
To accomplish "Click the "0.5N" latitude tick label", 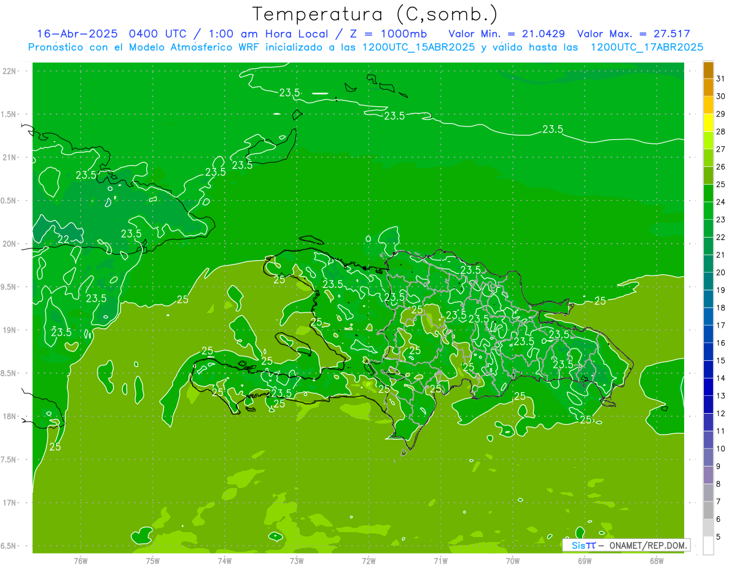I will [x=9, y=201].
